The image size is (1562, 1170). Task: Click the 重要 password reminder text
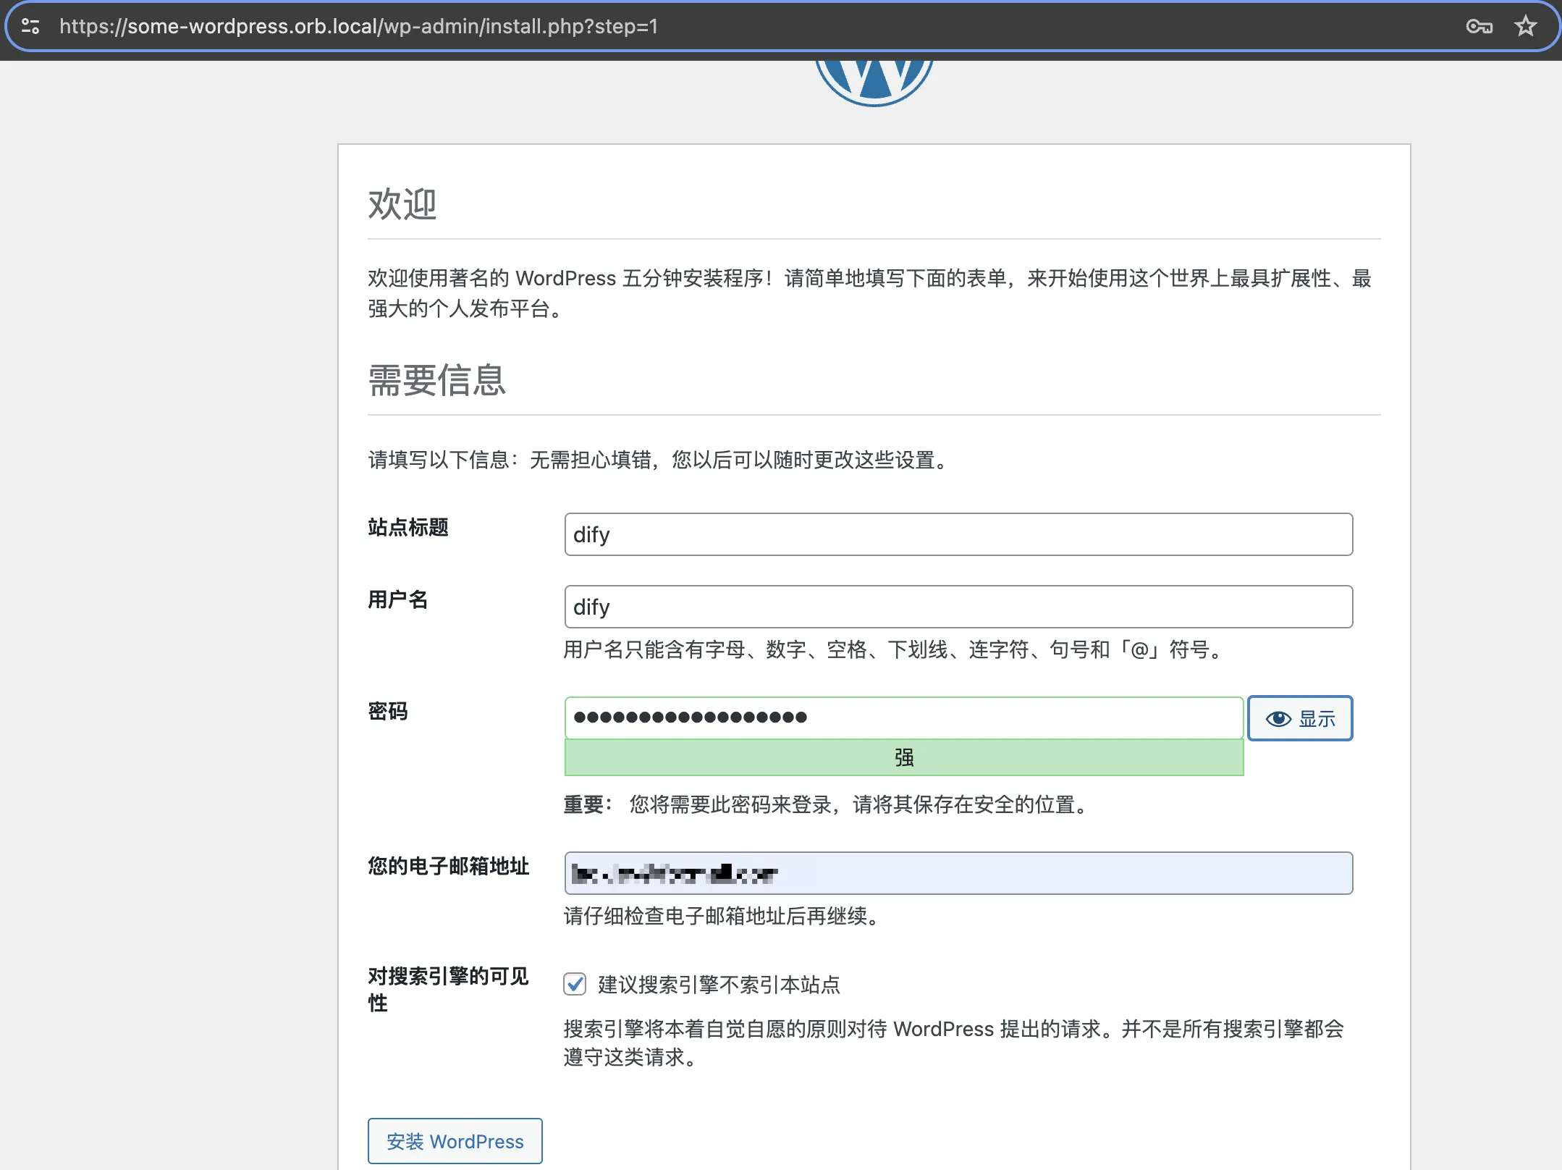(826, 804)
